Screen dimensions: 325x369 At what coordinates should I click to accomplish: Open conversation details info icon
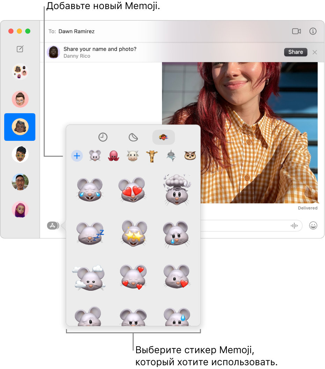pos(313,31)
